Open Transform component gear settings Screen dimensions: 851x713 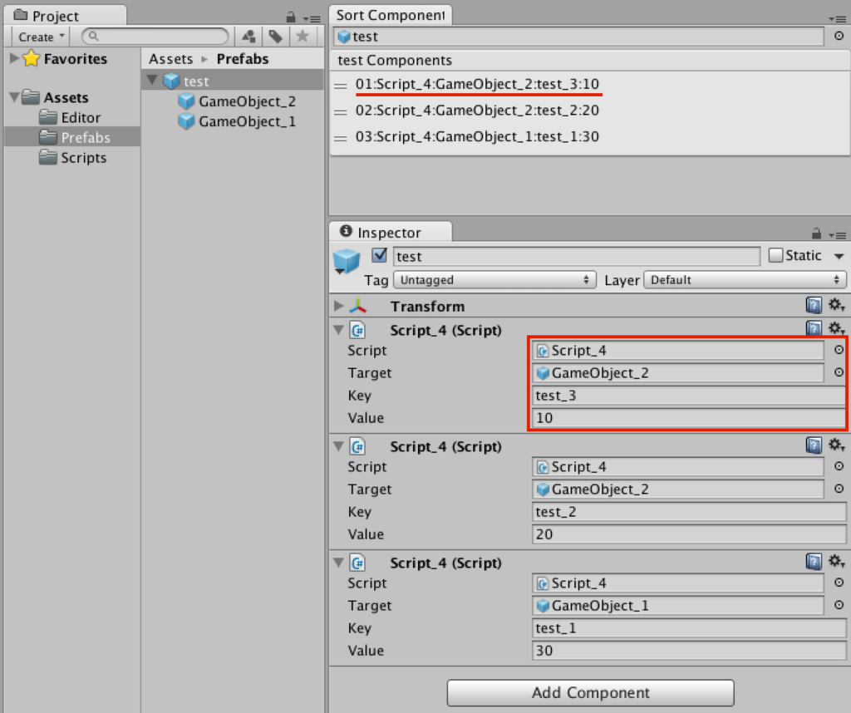click(836, 305)
